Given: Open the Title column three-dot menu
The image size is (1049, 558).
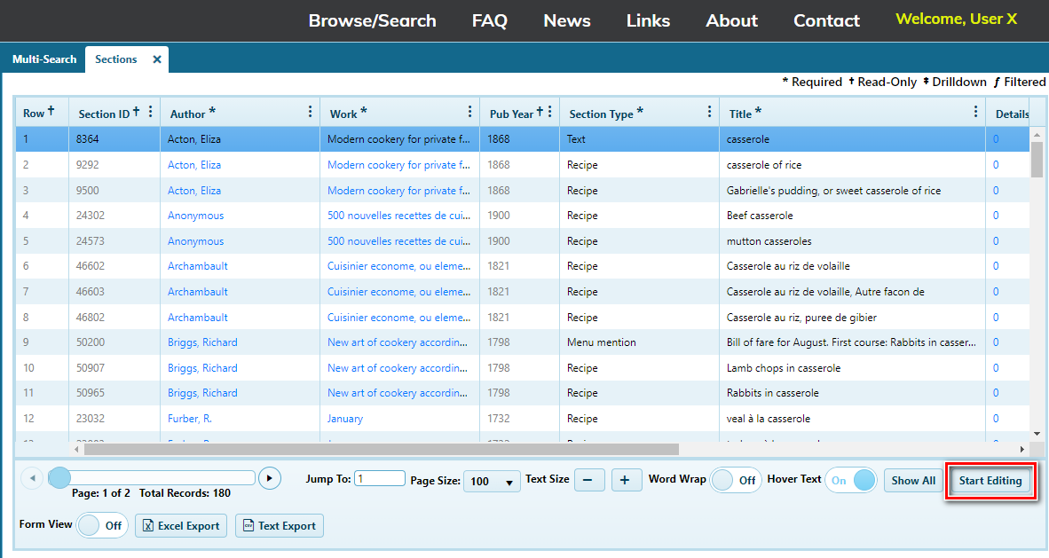Looking at the screenshot, I should [x=975, y=112].
